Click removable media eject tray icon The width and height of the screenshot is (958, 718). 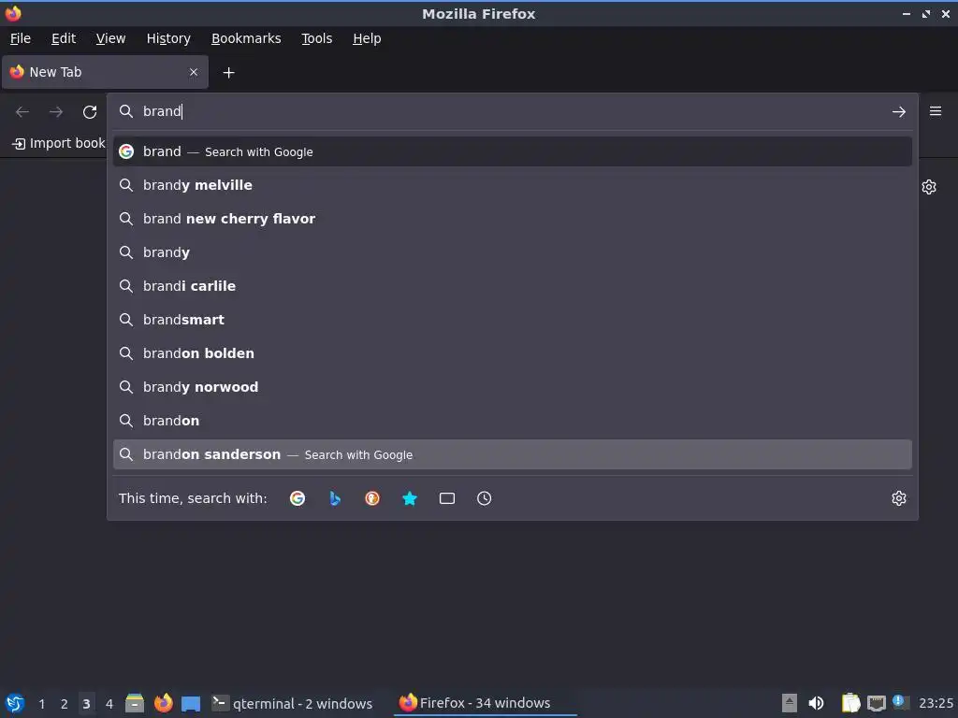[x=790, y=703]
